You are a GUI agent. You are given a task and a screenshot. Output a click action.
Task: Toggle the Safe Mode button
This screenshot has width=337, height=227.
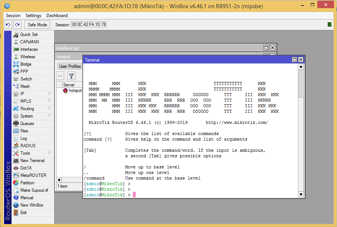point(37,24)
